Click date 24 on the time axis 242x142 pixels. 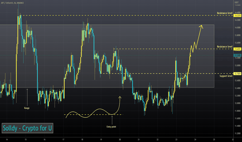pyautogui.click(x=195, y=139)
